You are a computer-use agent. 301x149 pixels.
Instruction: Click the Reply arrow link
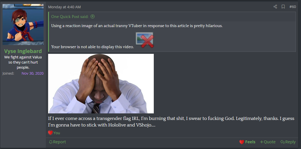[x=288, y=142]
